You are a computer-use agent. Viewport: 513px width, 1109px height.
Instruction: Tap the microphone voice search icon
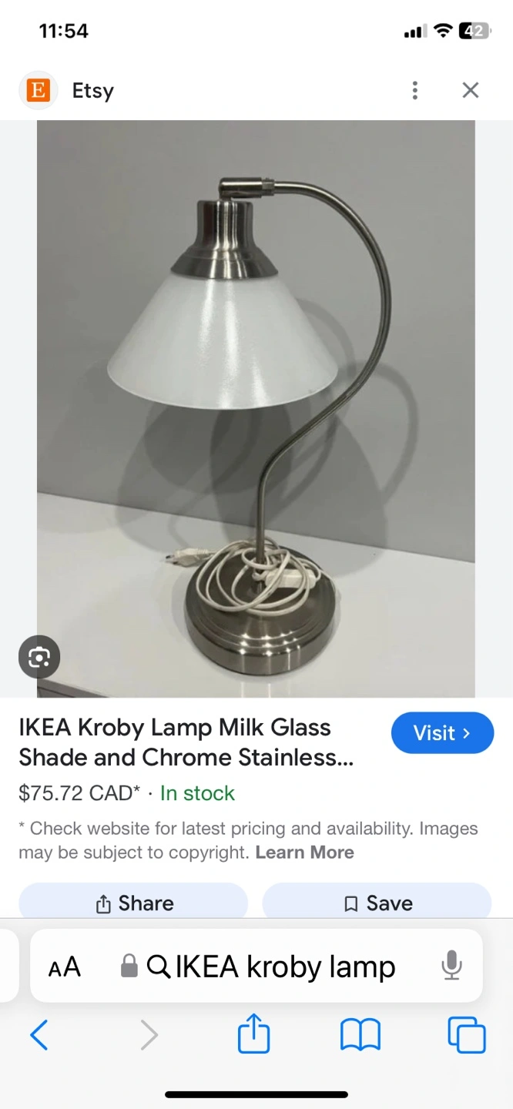452,966
